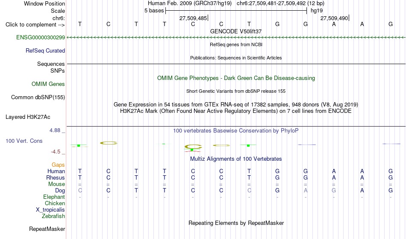Click the Window Position label

pos(44,3)
